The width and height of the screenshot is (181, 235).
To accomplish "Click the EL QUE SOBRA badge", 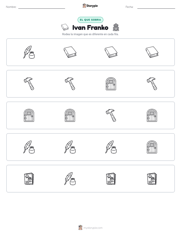I will (x=90, y=20).
